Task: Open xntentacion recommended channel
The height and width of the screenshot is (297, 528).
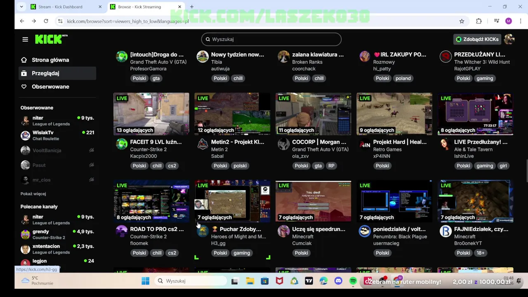Action: (x=58, y=249)
